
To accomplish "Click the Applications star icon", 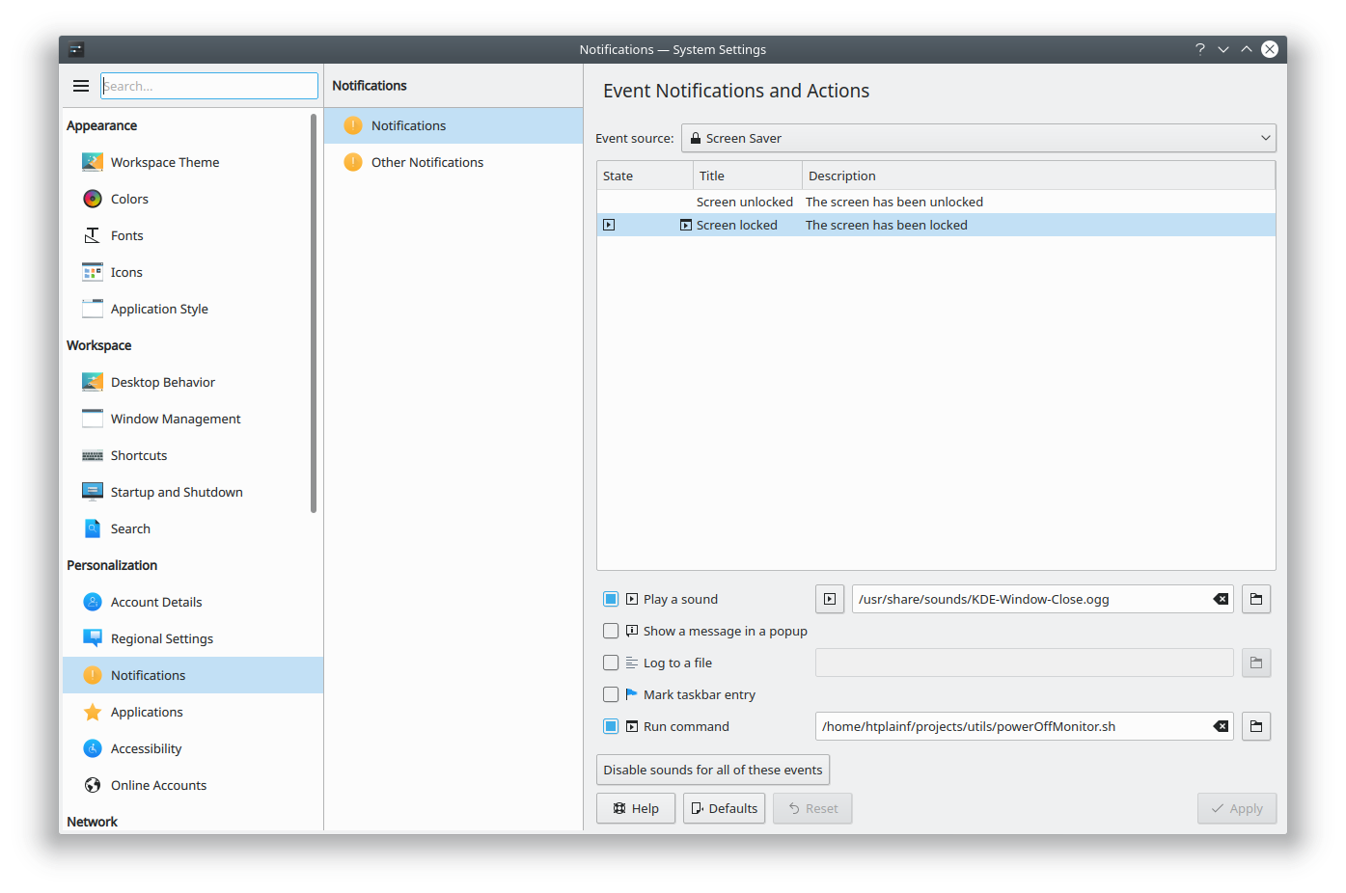I will click(x=93, y=712).
